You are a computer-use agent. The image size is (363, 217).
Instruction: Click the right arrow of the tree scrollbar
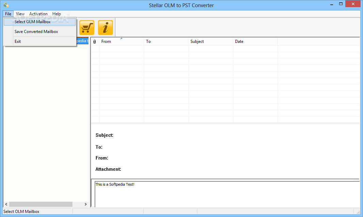[x=86, y=204]
